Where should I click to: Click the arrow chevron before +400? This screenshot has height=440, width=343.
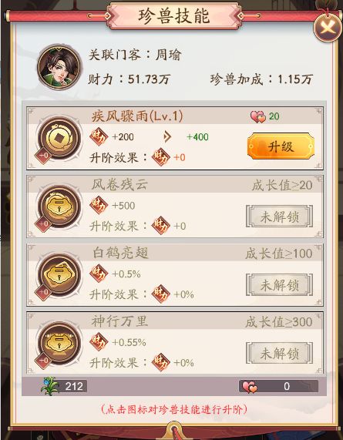[167, 137]
